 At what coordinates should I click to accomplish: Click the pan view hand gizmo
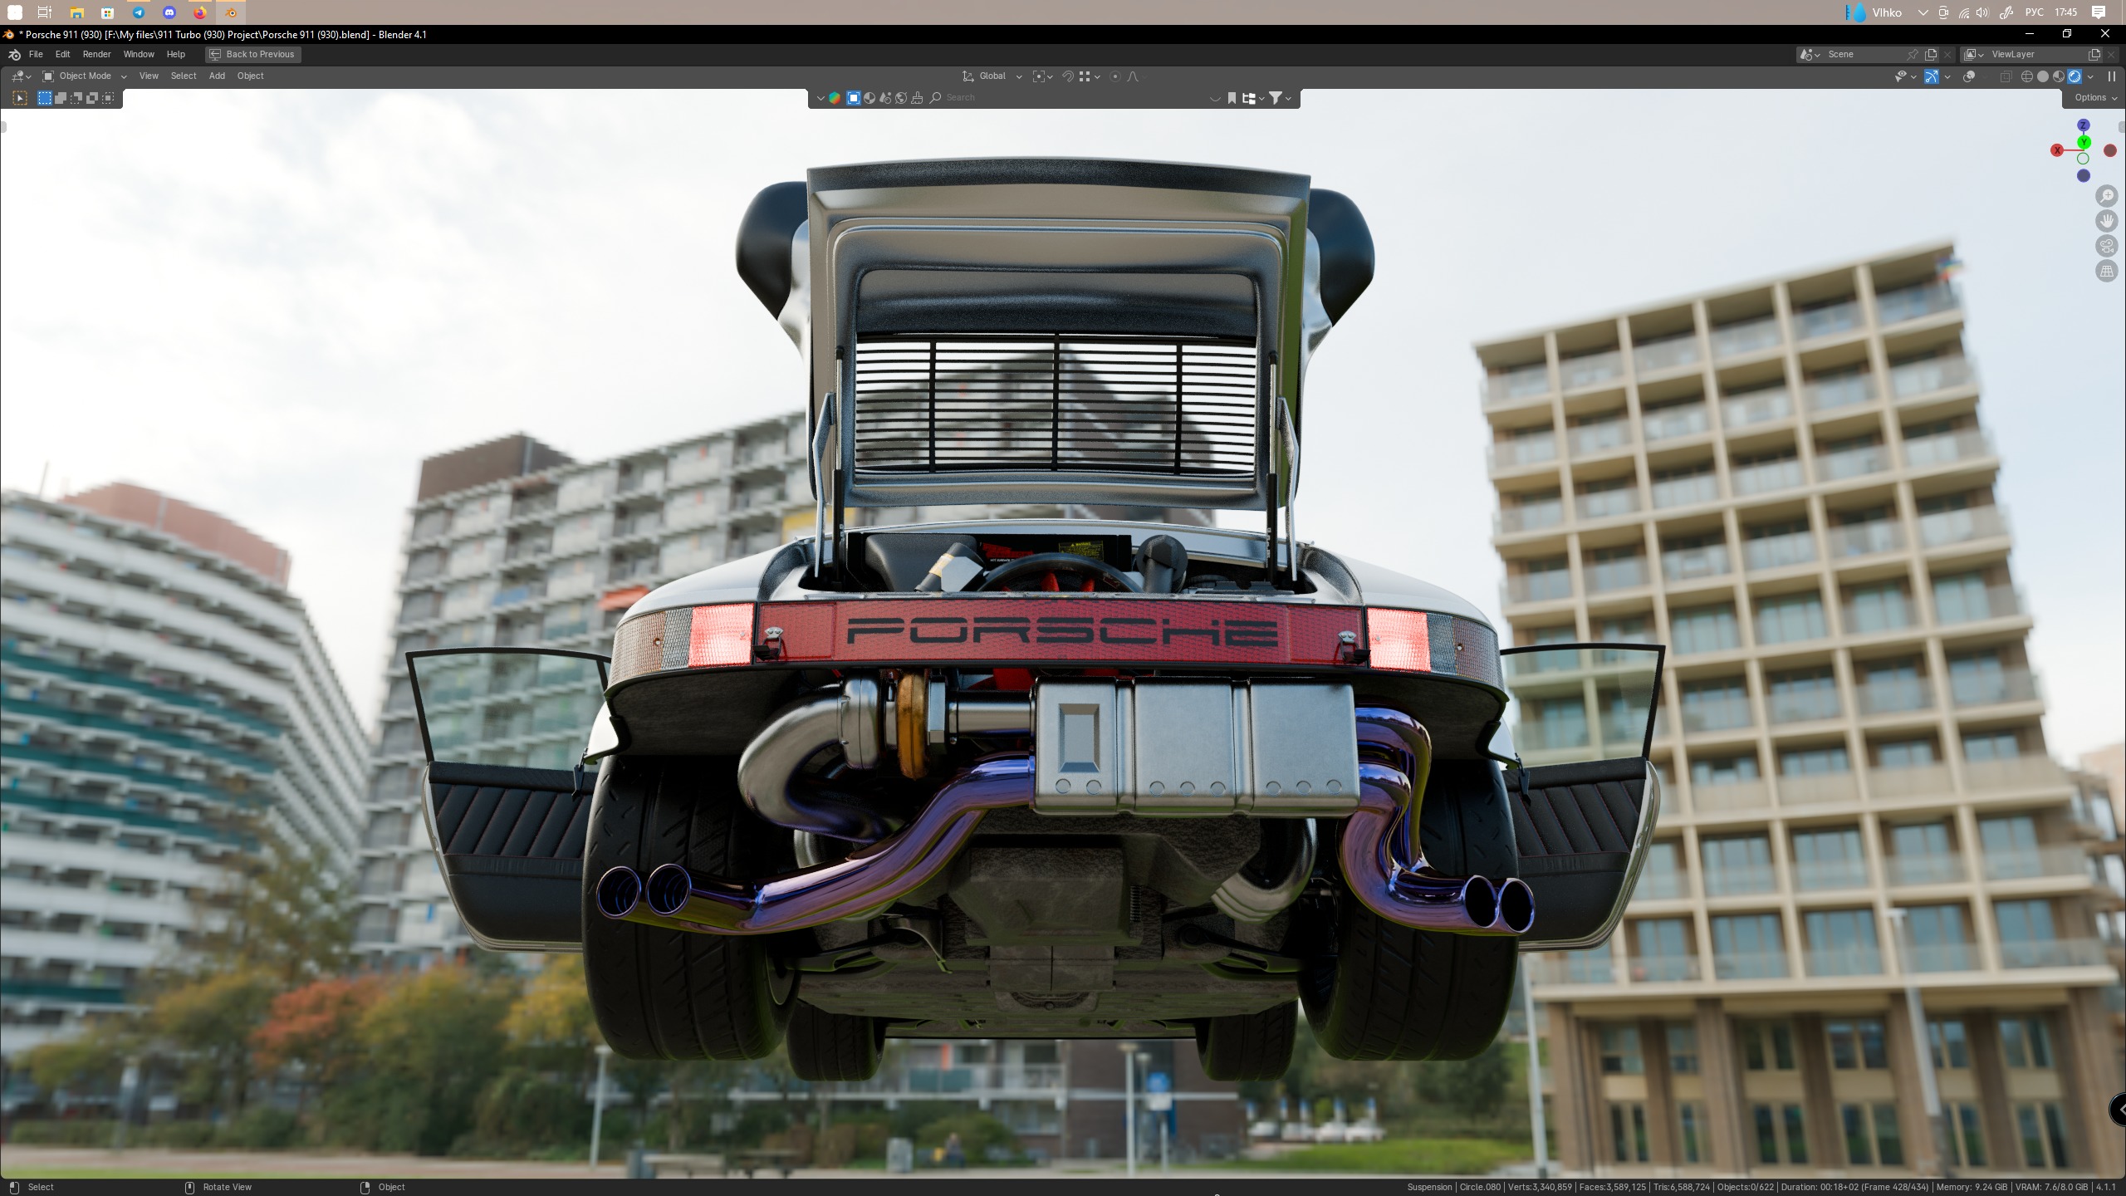2106,221
